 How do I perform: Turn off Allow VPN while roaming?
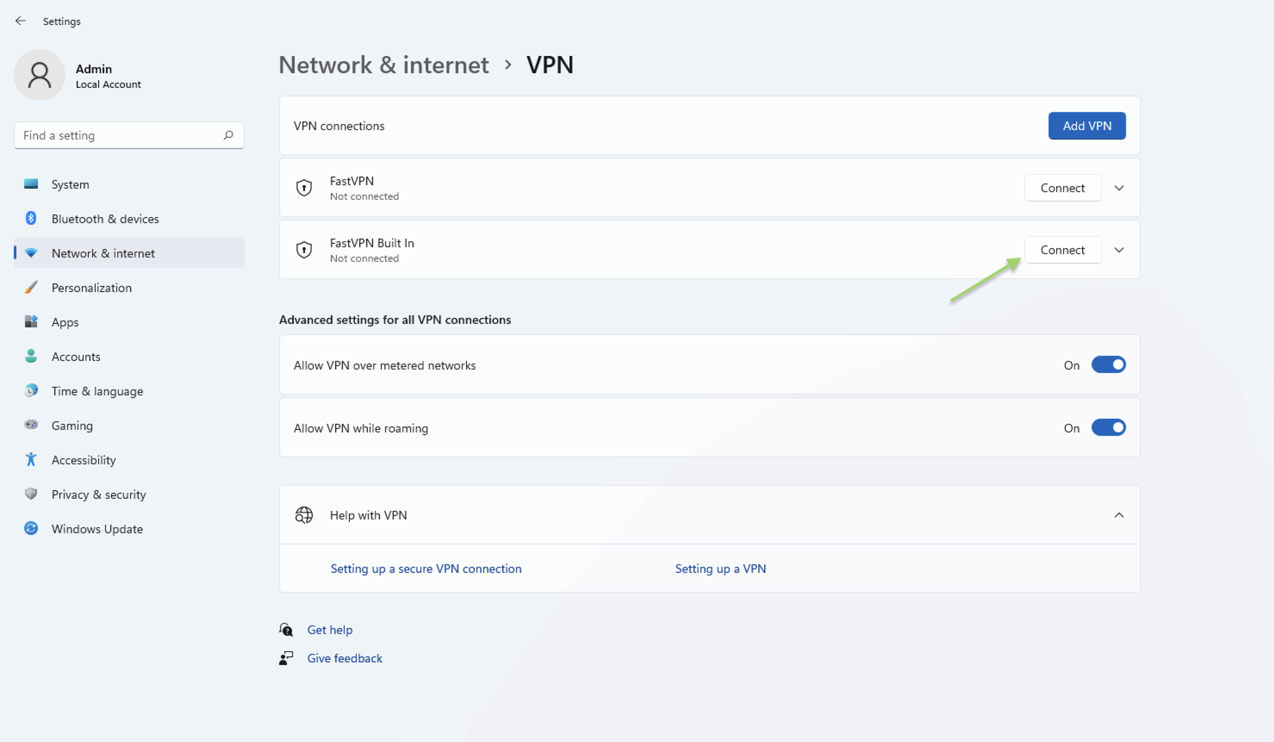tap(1108, 428)
